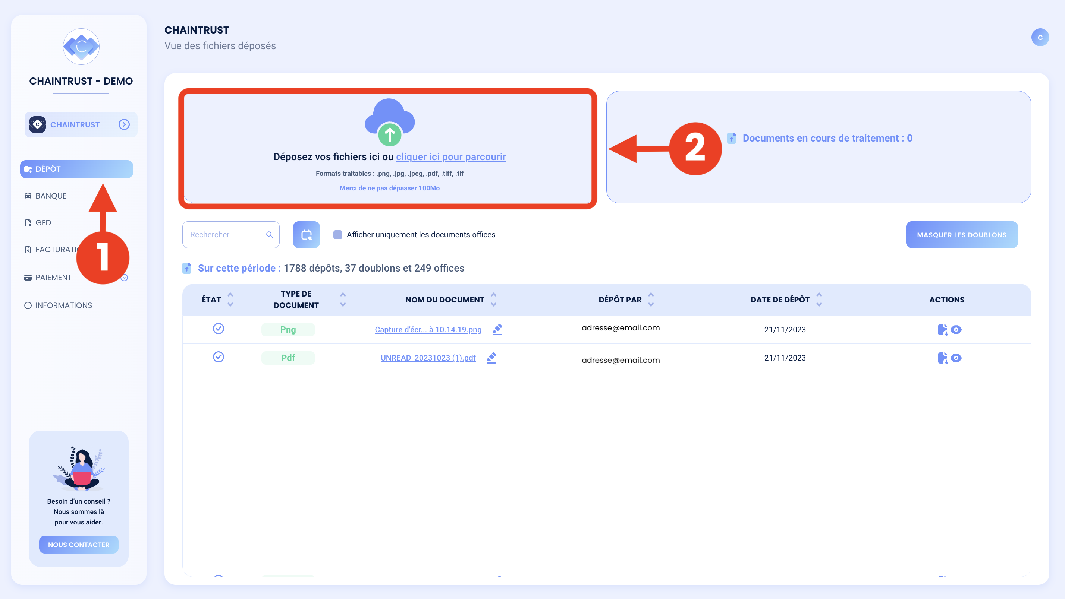This screenshot has width=1065, height=599.
Task: Open the DÉPÔT menu item
Action: [76, 169]
